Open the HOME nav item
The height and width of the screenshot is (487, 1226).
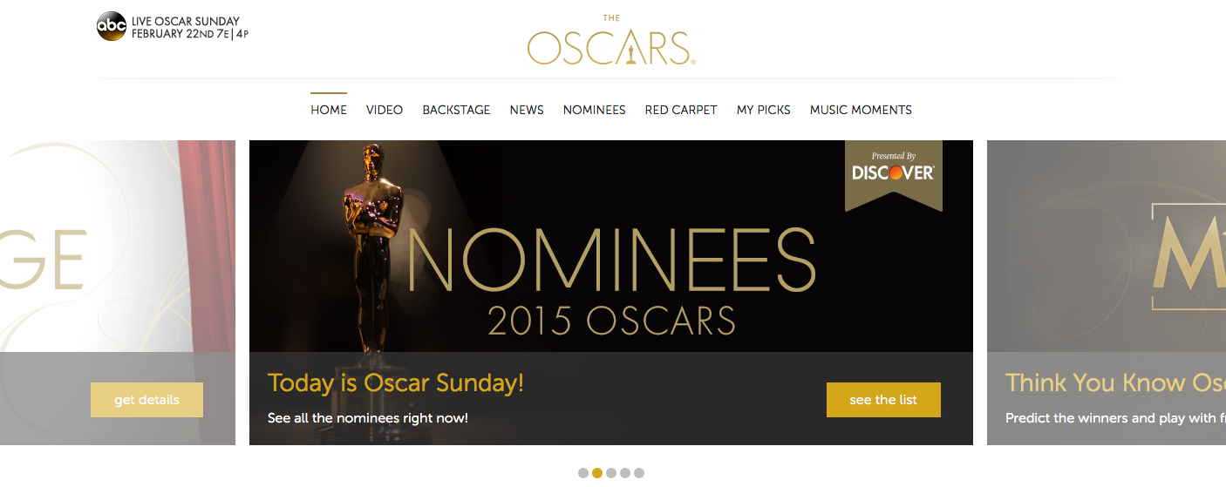[329, 110]
